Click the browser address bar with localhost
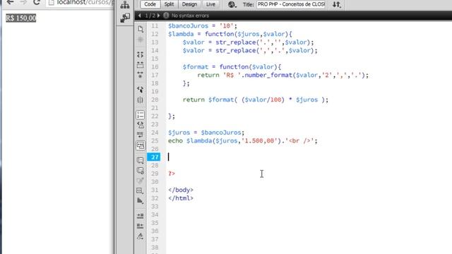This screenshot has width=452, height=254. click(x=80, y=3)
